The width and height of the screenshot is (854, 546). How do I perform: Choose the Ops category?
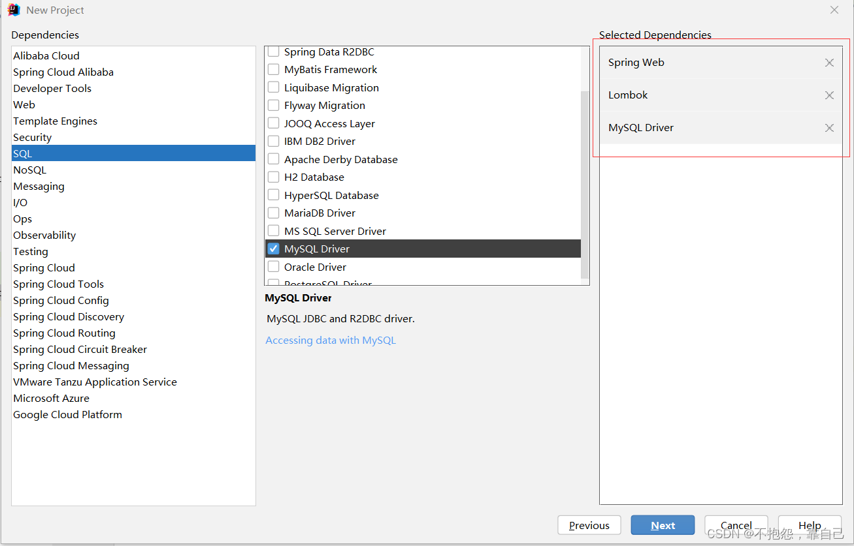133,219
